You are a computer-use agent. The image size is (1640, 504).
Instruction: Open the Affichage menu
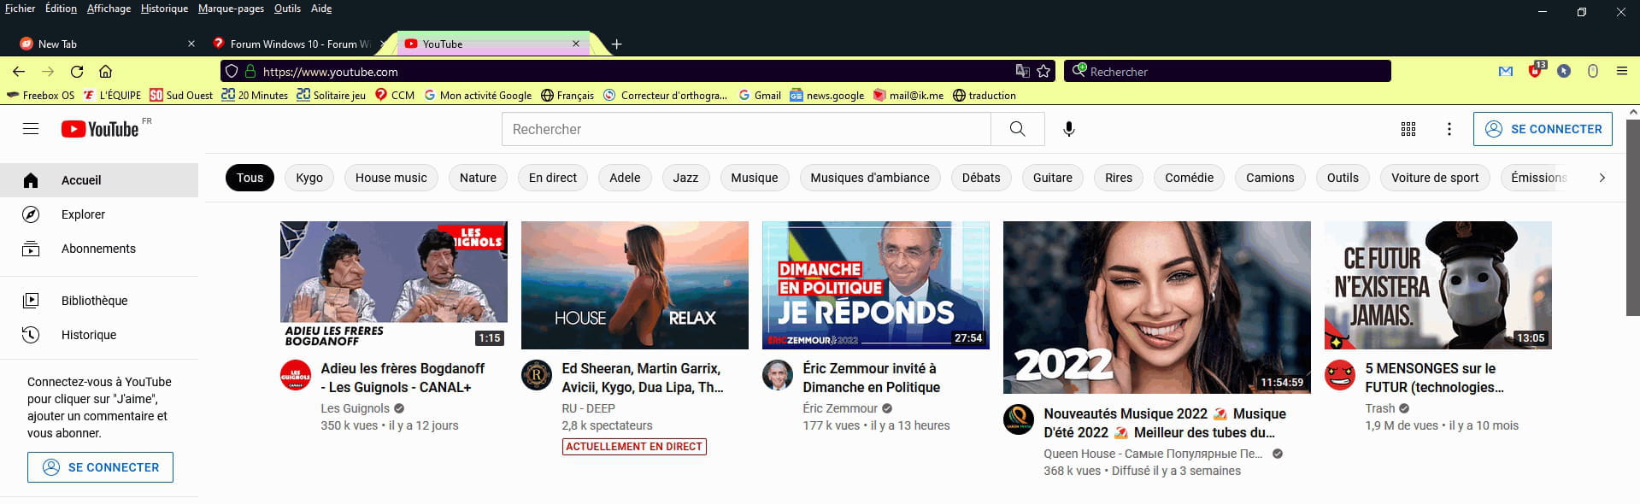(x=109, y=9)
